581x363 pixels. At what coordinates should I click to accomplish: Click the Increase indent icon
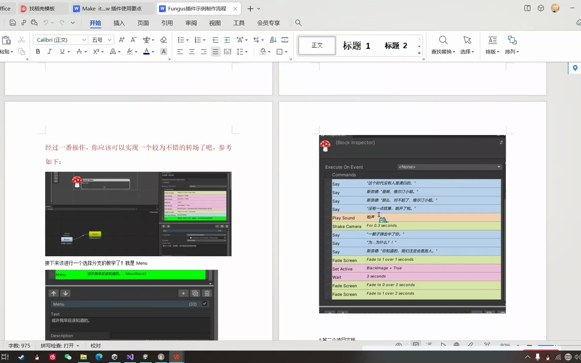tap(227, 40)
